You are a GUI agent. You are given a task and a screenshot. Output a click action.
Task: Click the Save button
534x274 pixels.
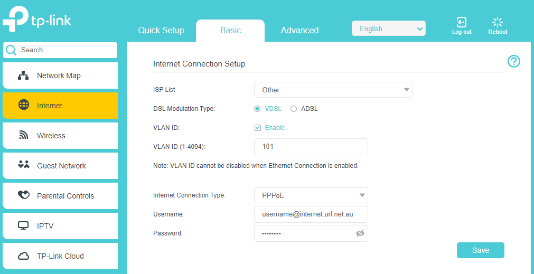point(481,250)
